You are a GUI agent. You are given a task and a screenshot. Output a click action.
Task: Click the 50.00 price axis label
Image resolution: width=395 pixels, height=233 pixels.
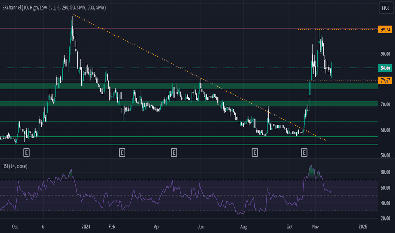(385, 155)
